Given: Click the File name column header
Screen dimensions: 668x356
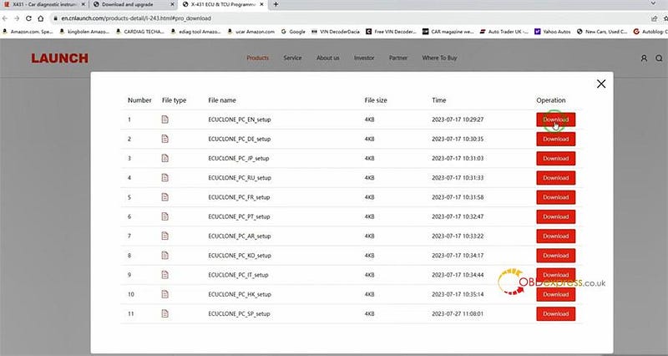Looking at the screenshot, I should click(222, 100).
